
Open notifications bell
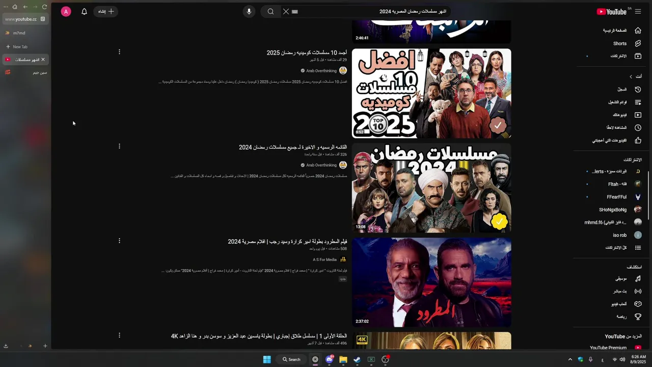pos(84,11)
